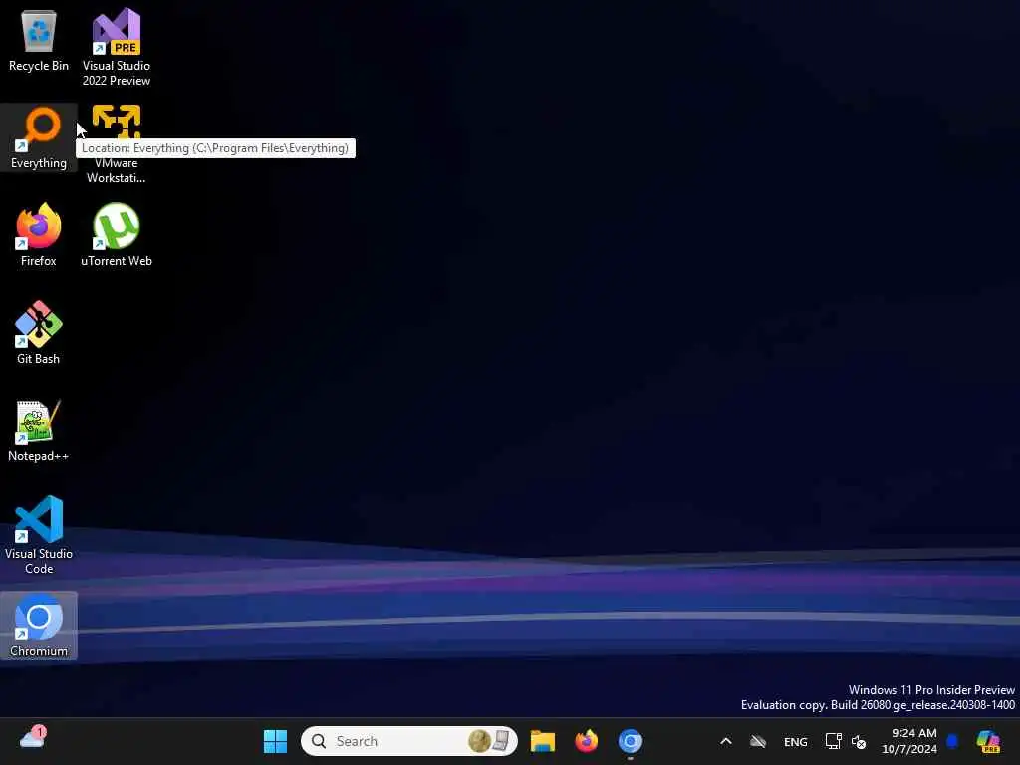The image size is (1020, 765).
Task: Select the Visual Studio Code shortcut
Action: click(x=39, y=535)
